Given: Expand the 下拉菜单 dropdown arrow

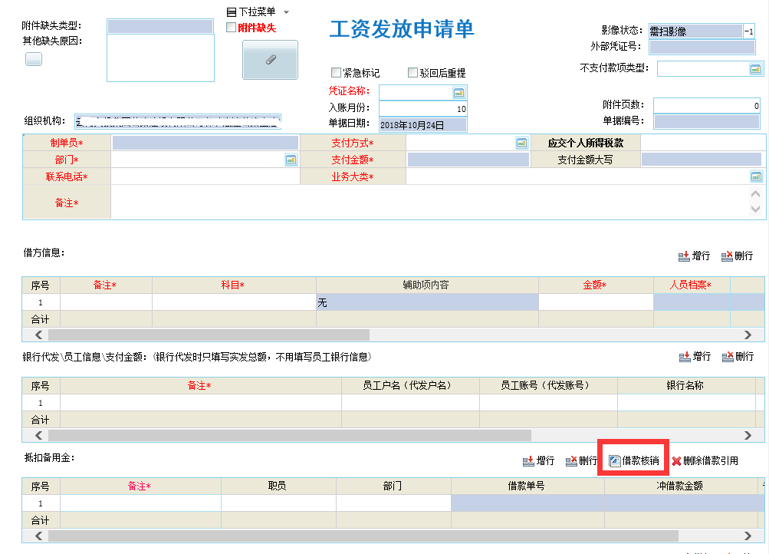Looking at the screenshot, I should click(286, 12).
